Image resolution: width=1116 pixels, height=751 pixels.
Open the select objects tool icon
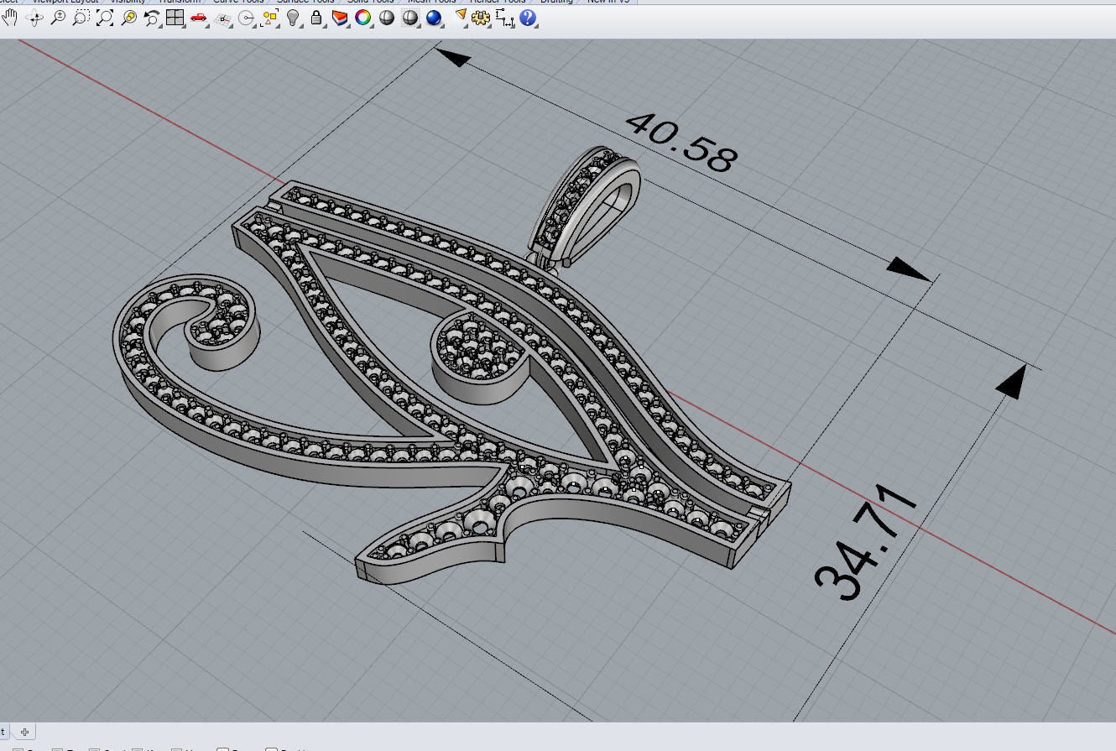click(269, 18)
